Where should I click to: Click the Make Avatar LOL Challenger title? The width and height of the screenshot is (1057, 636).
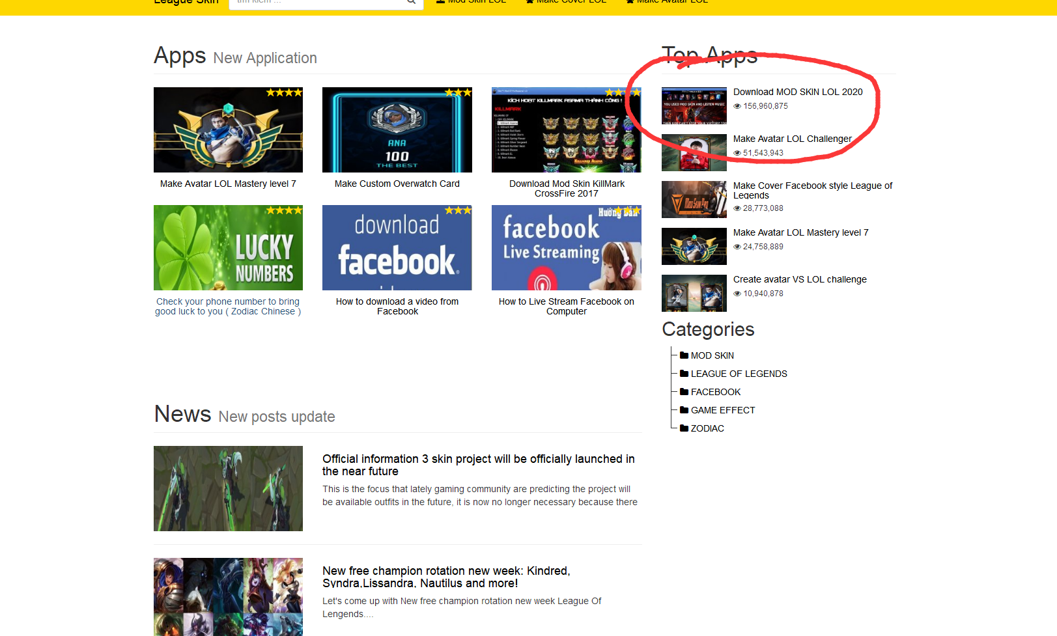793,139
